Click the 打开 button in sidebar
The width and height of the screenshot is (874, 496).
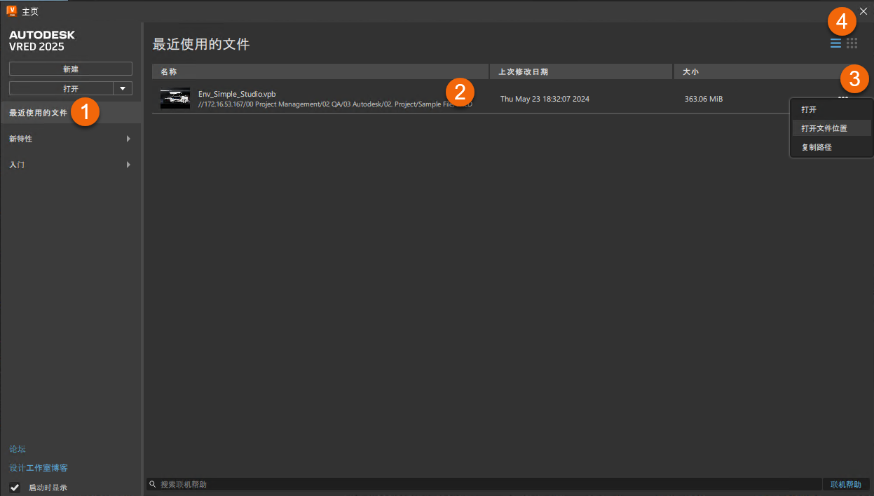pos(61,88)
